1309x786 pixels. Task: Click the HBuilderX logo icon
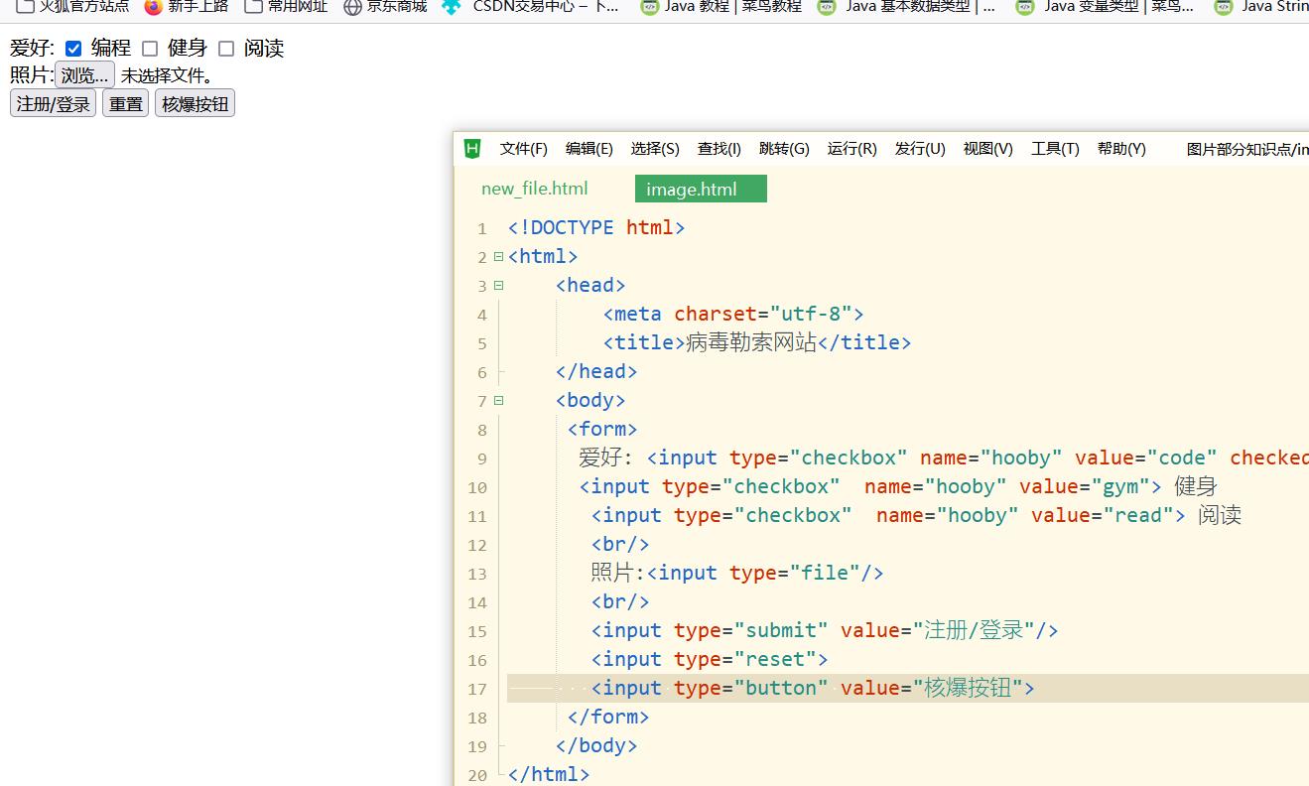(472, 149)
